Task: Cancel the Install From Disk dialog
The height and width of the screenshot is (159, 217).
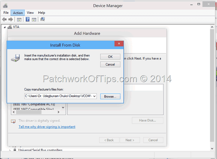Action: [x=110, y=64]
